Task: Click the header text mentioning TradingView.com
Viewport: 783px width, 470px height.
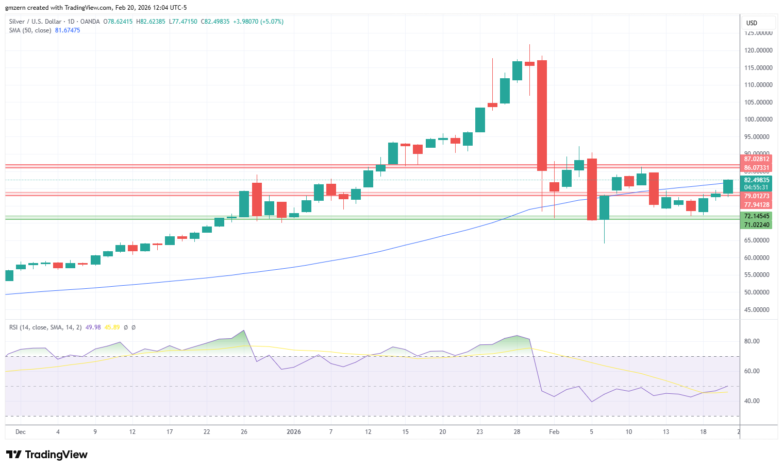Action: coord(96,8)
